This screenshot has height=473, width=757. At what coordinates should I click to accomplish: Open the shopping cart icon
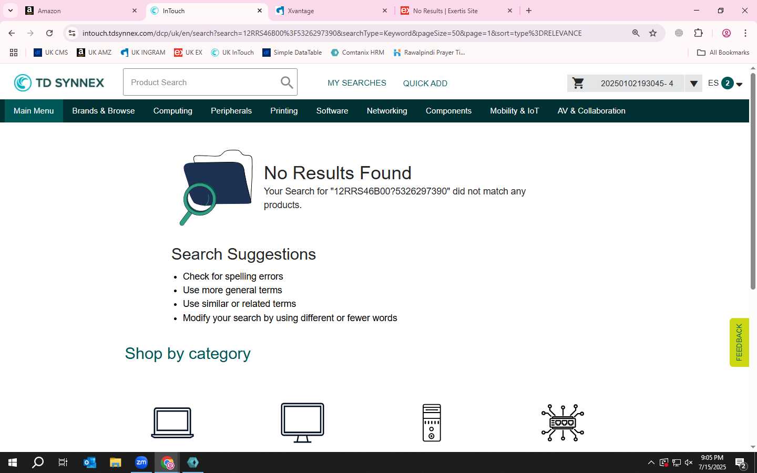pos(578,83)
